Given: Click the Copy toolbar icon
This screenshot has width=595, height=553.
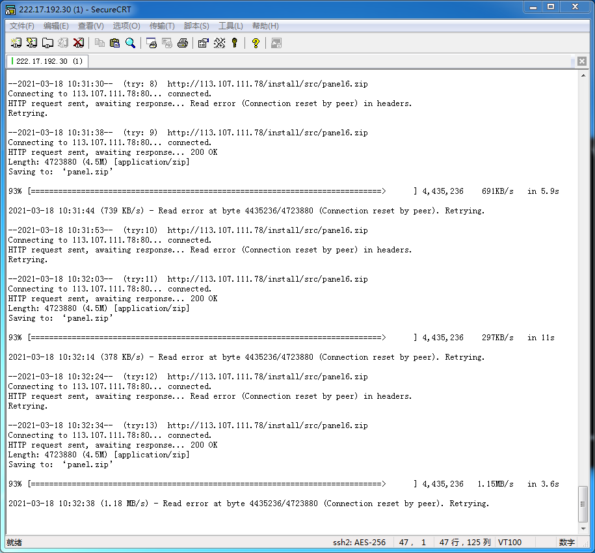Looking at the screenshot, I should pos(99,43).
